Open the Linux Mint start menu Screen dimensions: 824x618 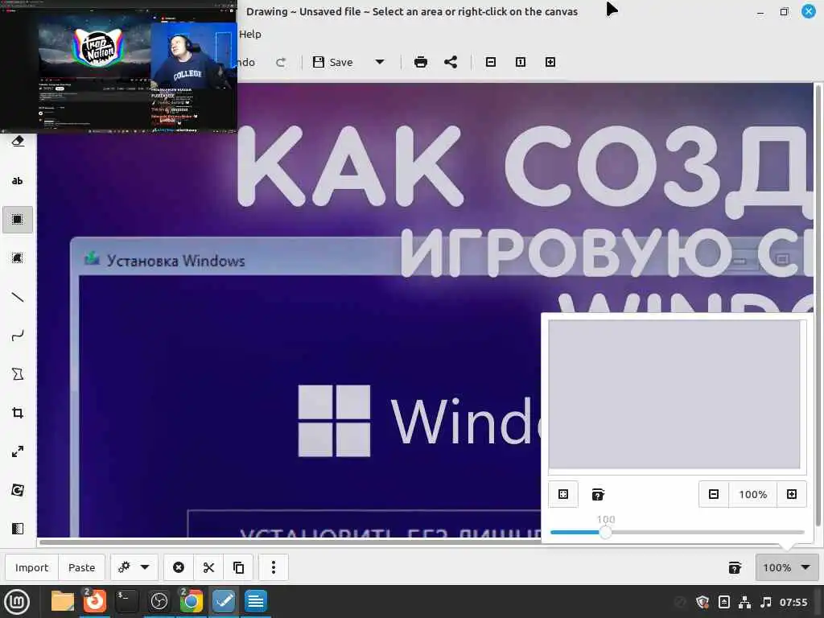(x=17, y=601)
